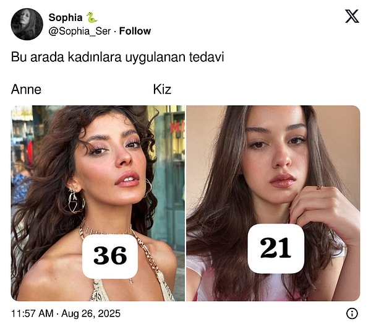Click the hoop earring in left photo

75,201
